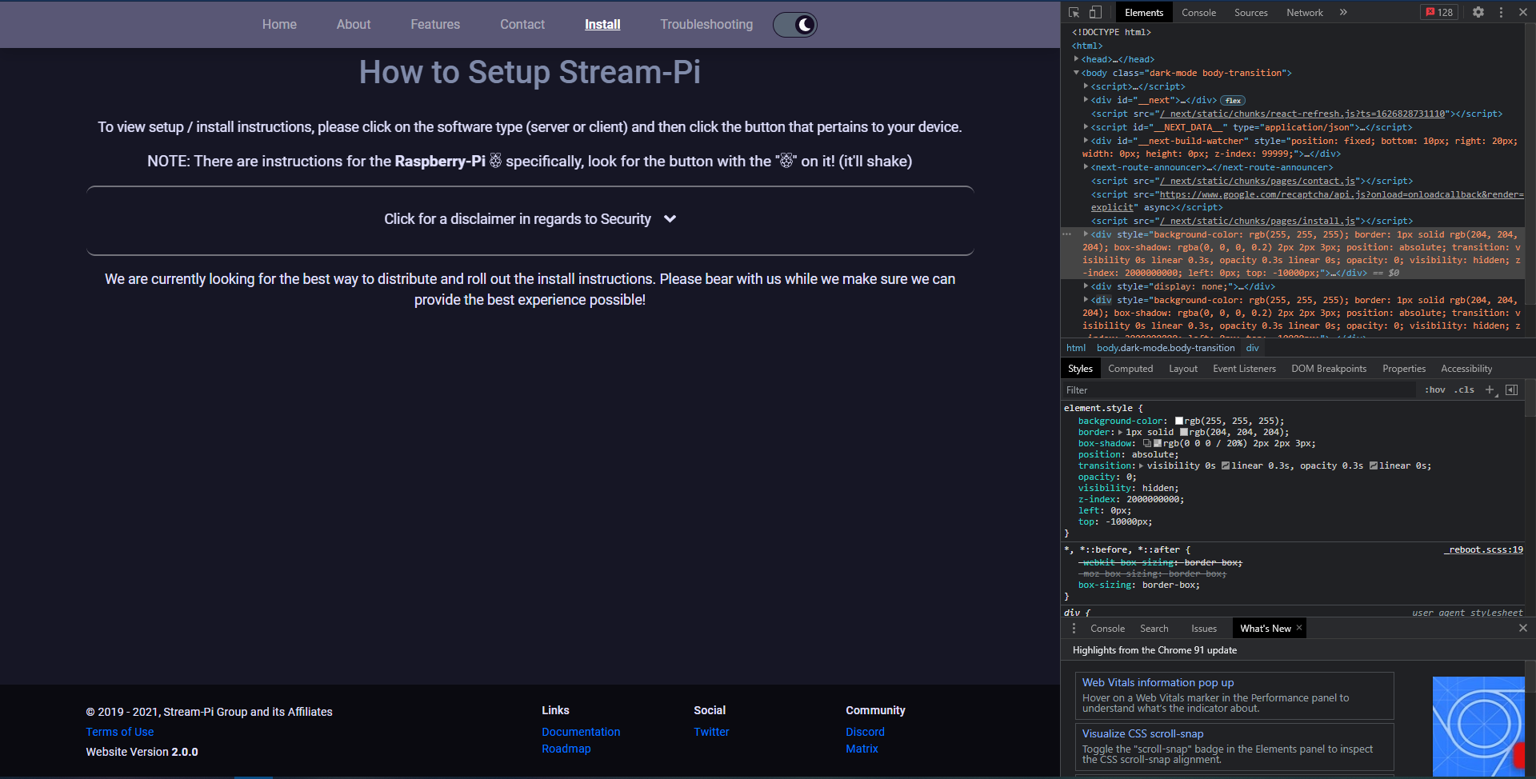Expand the first script node under body

(1086, 86)
